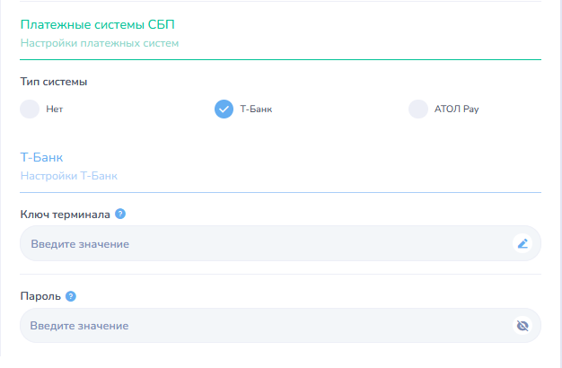Focus the Ключ терминала input field
The image size is (562, 368).
280,243
